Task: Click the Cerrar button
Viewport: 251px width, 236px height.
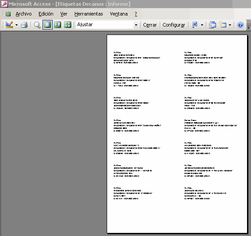Action: coord(150,25)
